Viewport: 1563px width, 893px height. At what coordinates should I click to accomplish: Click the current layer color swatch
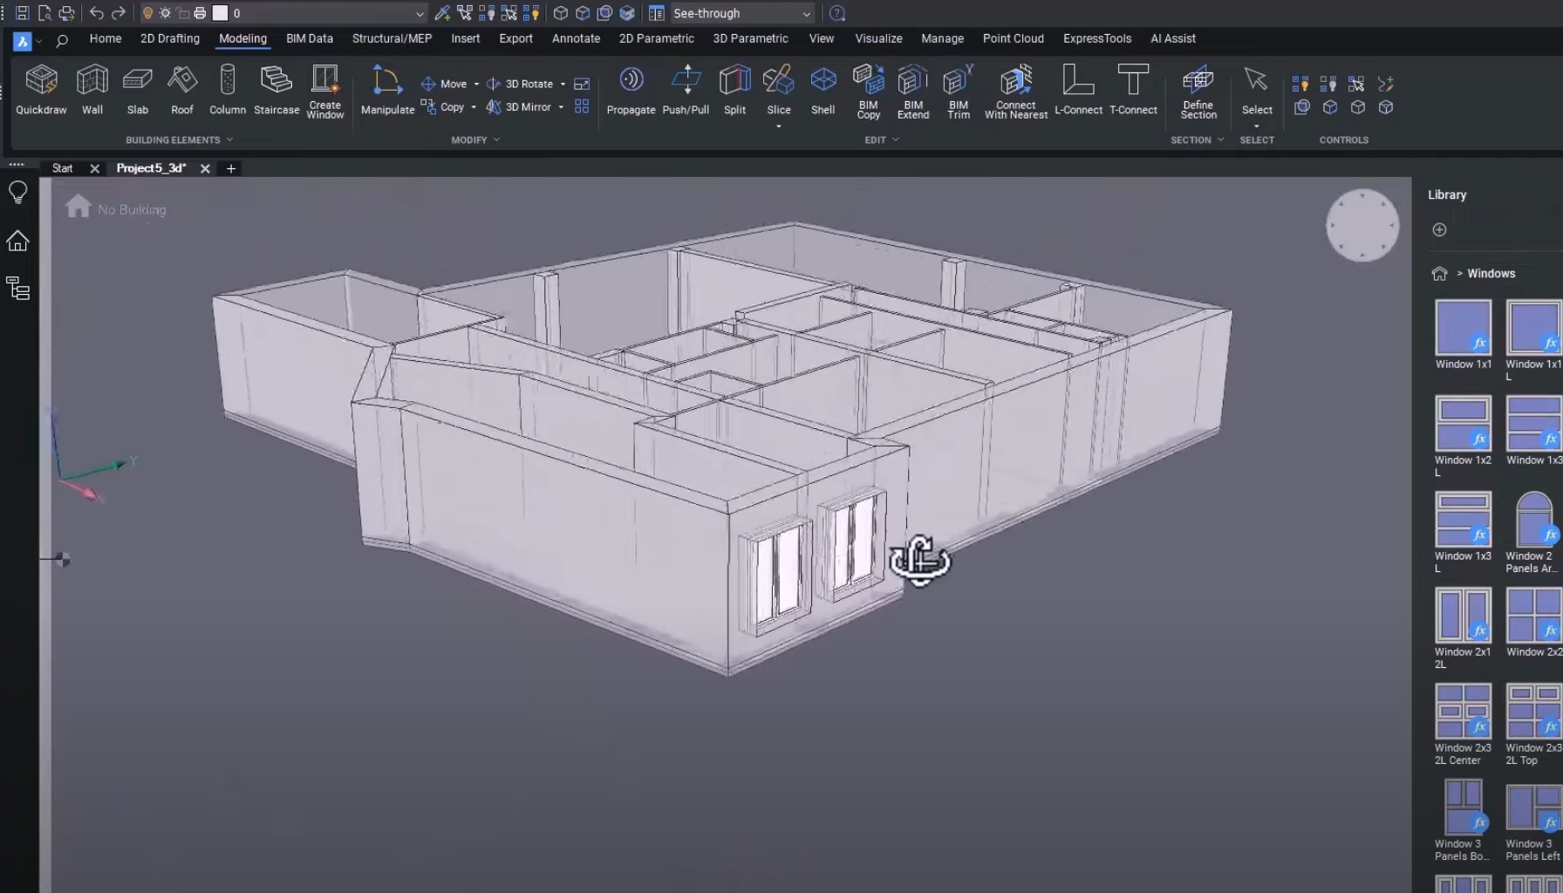pyautogui.click(x=221, y=12)
